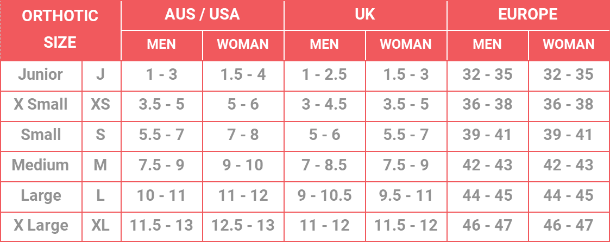The image size is (610, 242).
Task: Click the Medium row label
Action: (x=41, y=166)
